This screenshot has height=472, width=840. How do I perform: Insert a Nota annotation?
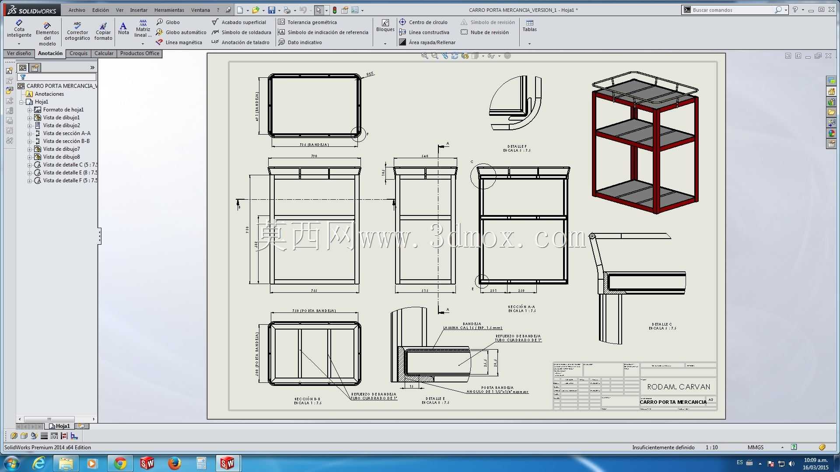123,28
